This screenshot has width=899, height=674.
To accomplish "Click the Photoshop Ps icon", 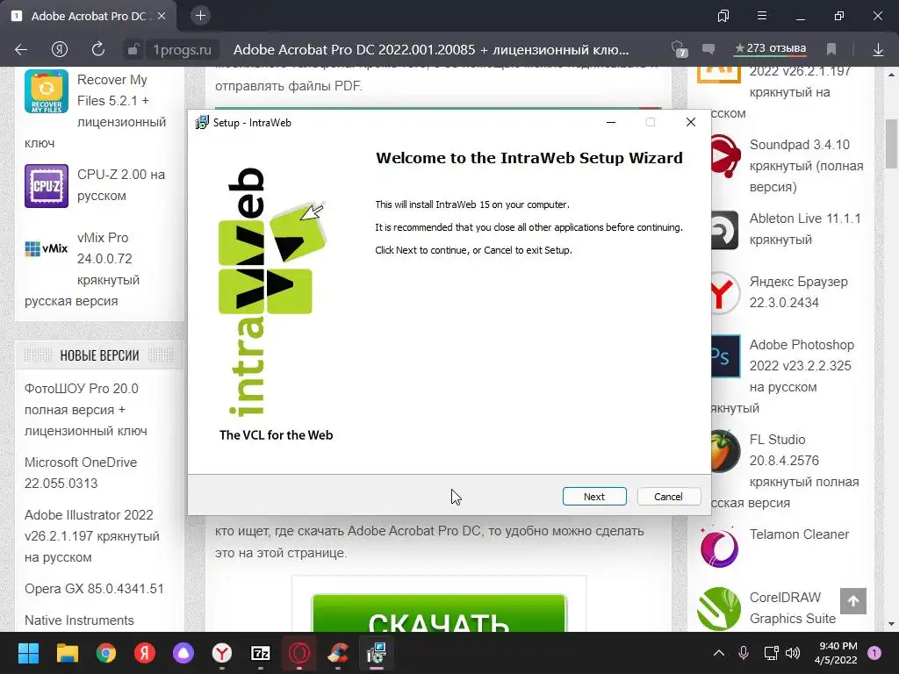I will pyautogui.click(x=725, y=356).
